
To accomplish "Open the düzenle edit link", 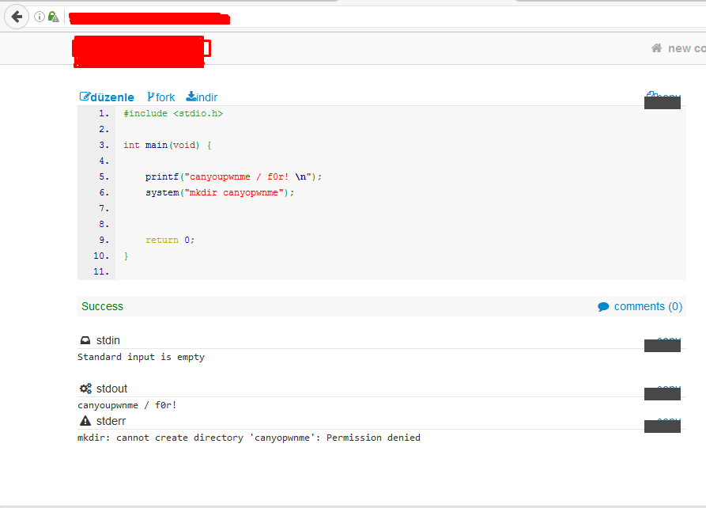I will pyautogui.click(x=107, y=97).
